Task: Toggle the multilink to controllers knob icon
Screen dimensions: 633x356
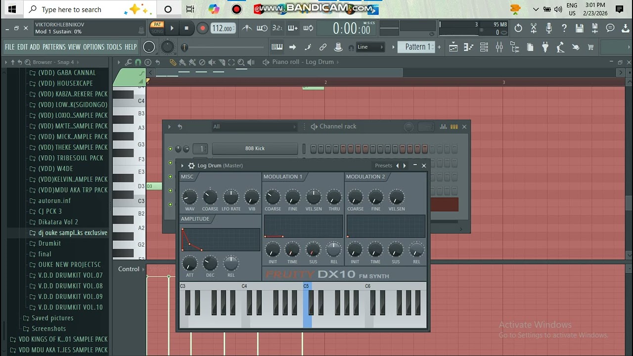Action: click(338, 47)
